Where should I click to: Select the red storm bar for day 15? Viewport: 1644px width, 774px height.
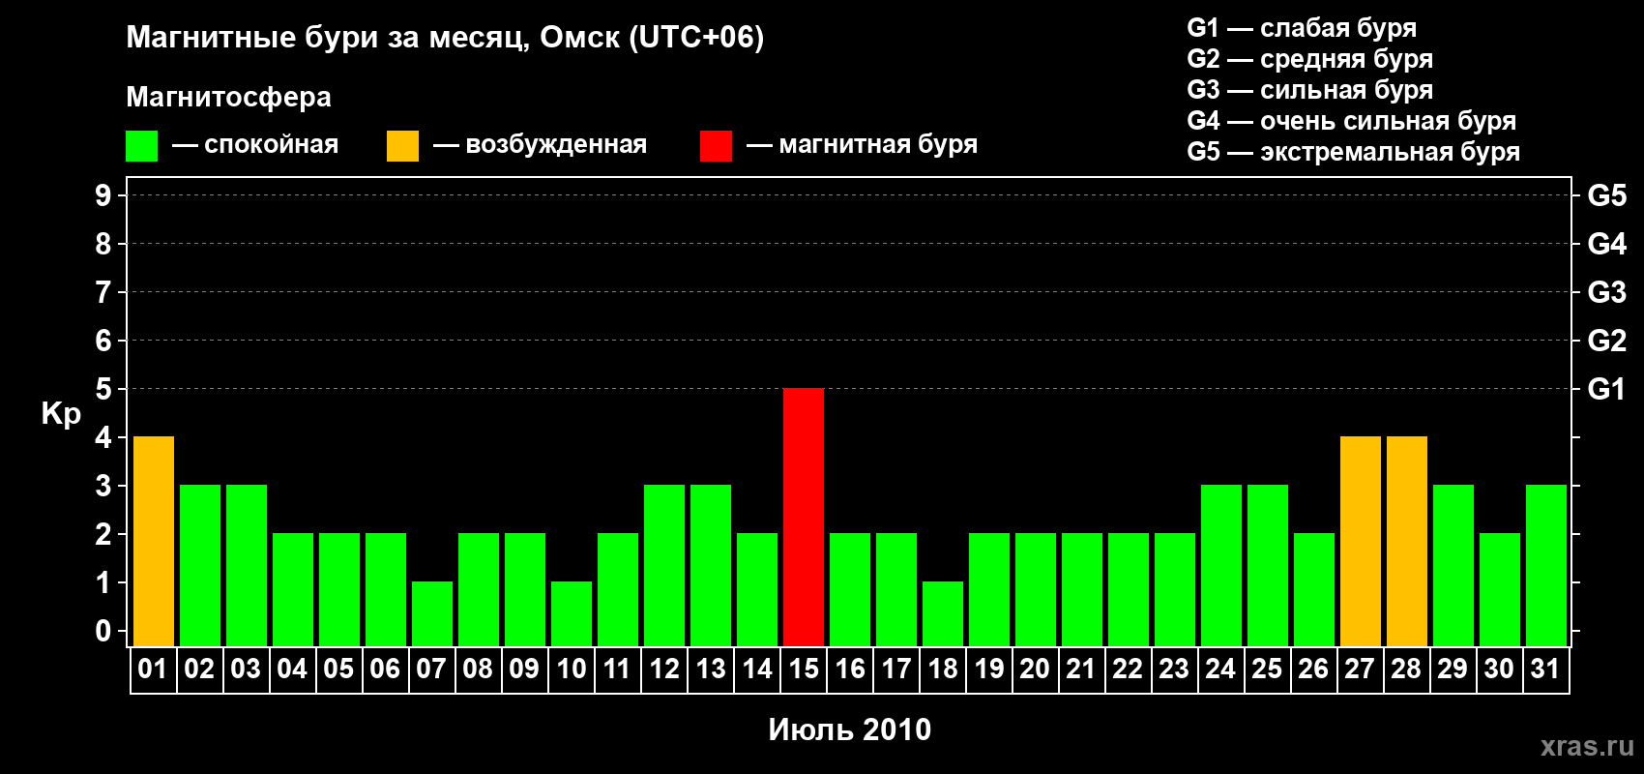point(804,517)
